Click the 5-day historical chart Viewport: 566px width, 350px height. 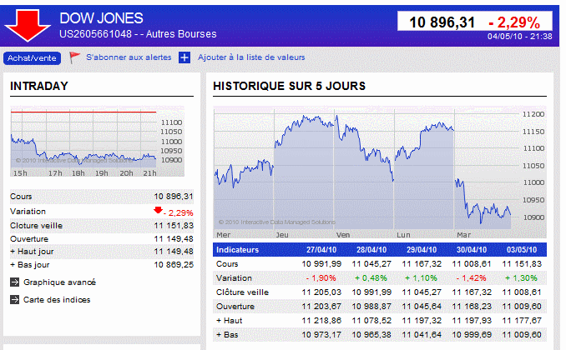379,172
